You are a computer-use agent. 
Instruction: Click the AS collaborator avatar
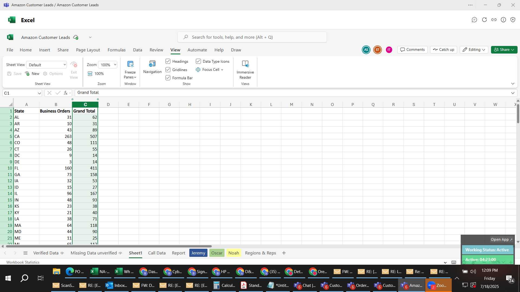pos(366,50)
